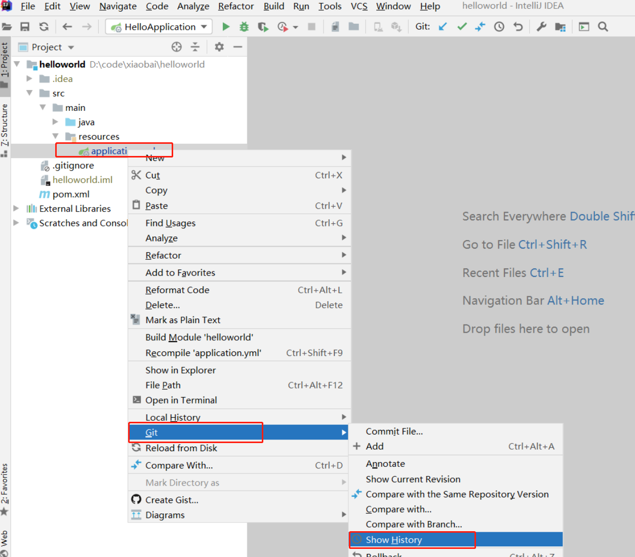Image resolution: width=635 pixels, height=557 pixels.
Task: Choose Open in Terminal
Action: (x=239, y=400)
